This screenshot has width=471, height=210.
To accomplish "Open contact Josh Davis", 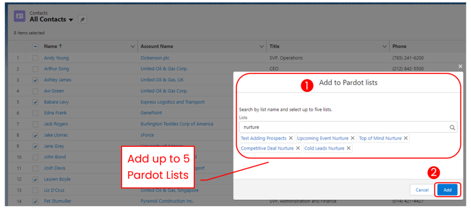I will [x=54, y=168].
